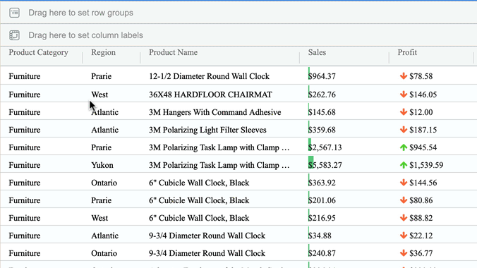This screenshot has height=268, width=477.
Task: Select the 9-3/4 Diameter Round Wall Clock Atlantic row cell
Action: click(x=207, y=236)
